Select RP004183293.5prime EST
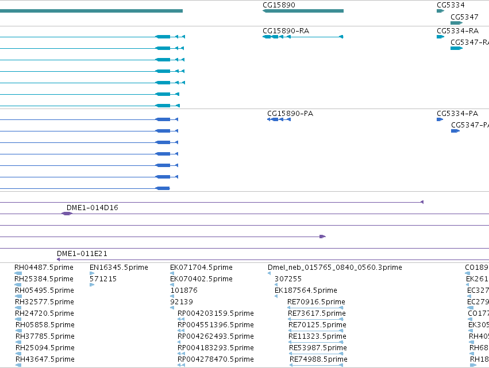489x368 pixels. (215, 348)
